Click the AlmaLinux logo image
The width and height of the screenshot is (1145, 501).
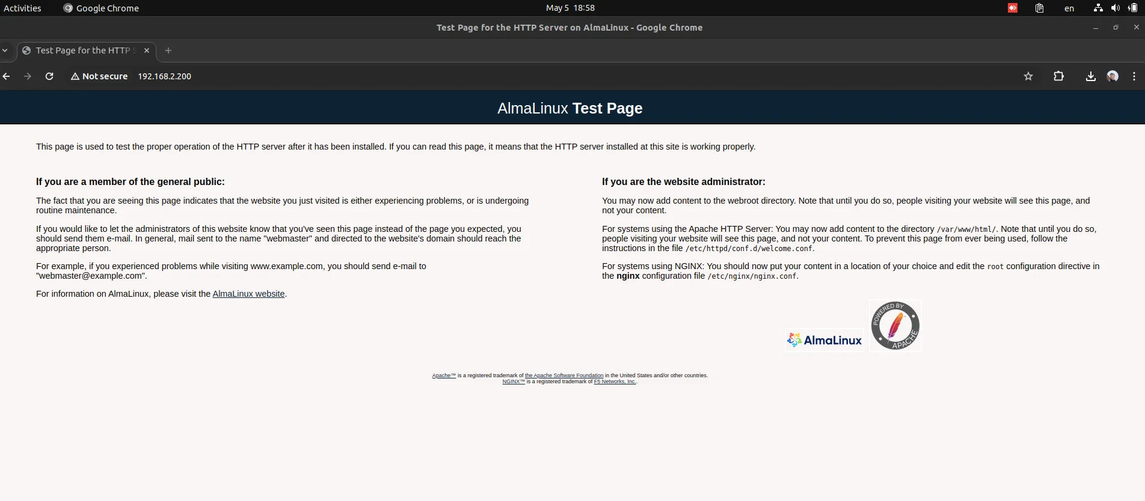coord(824,340)
